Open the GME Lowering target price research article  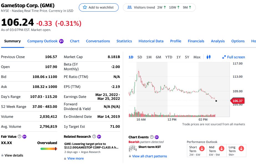tap(92, 145)
